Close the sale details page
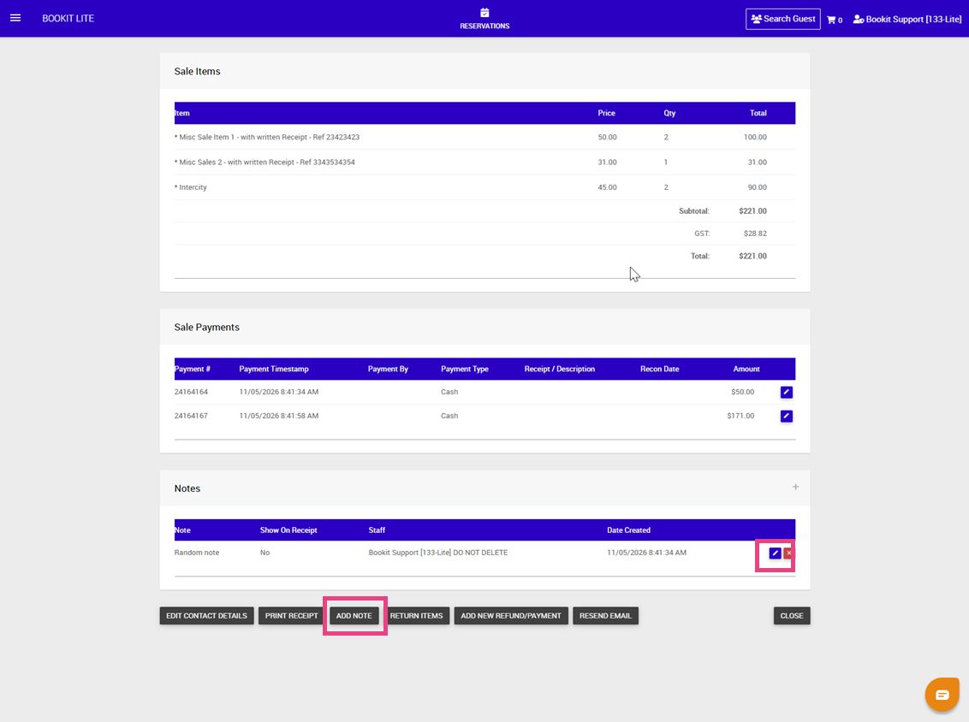The width and height of the screenshot is (969, 722). (x=792, y=616)
